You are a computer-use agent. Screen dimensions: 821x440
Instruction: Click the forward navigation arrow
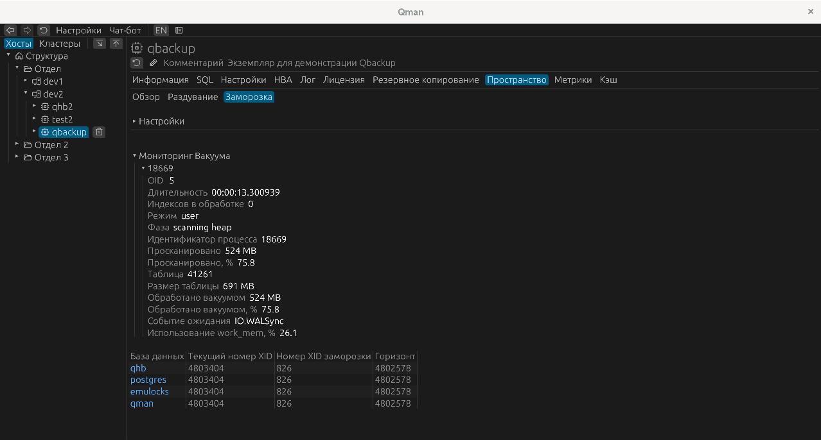pos(27,30)
